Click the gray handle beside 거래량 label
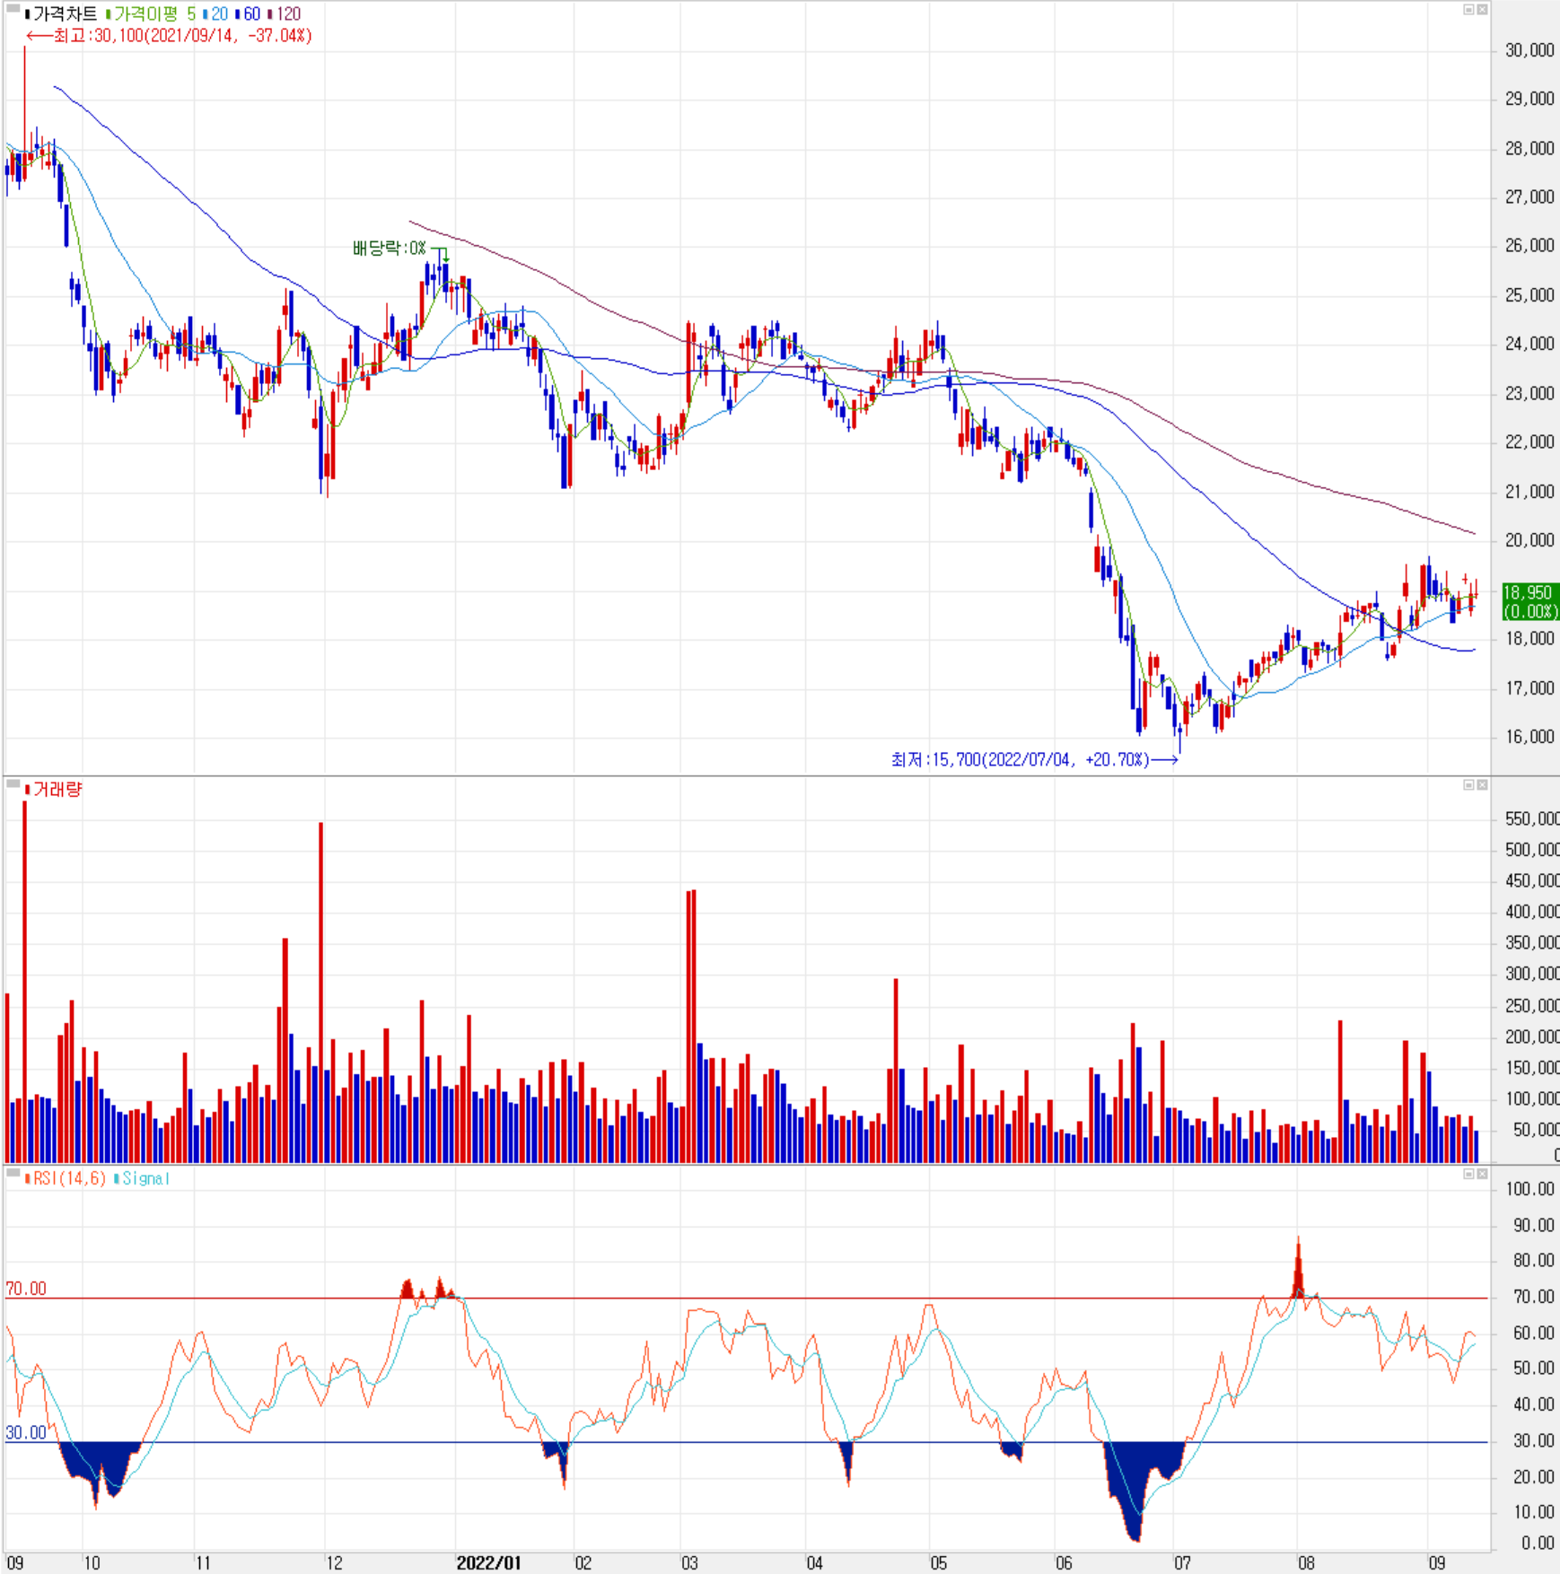This screenshot has height=1574, width=1560. [13, 784]
